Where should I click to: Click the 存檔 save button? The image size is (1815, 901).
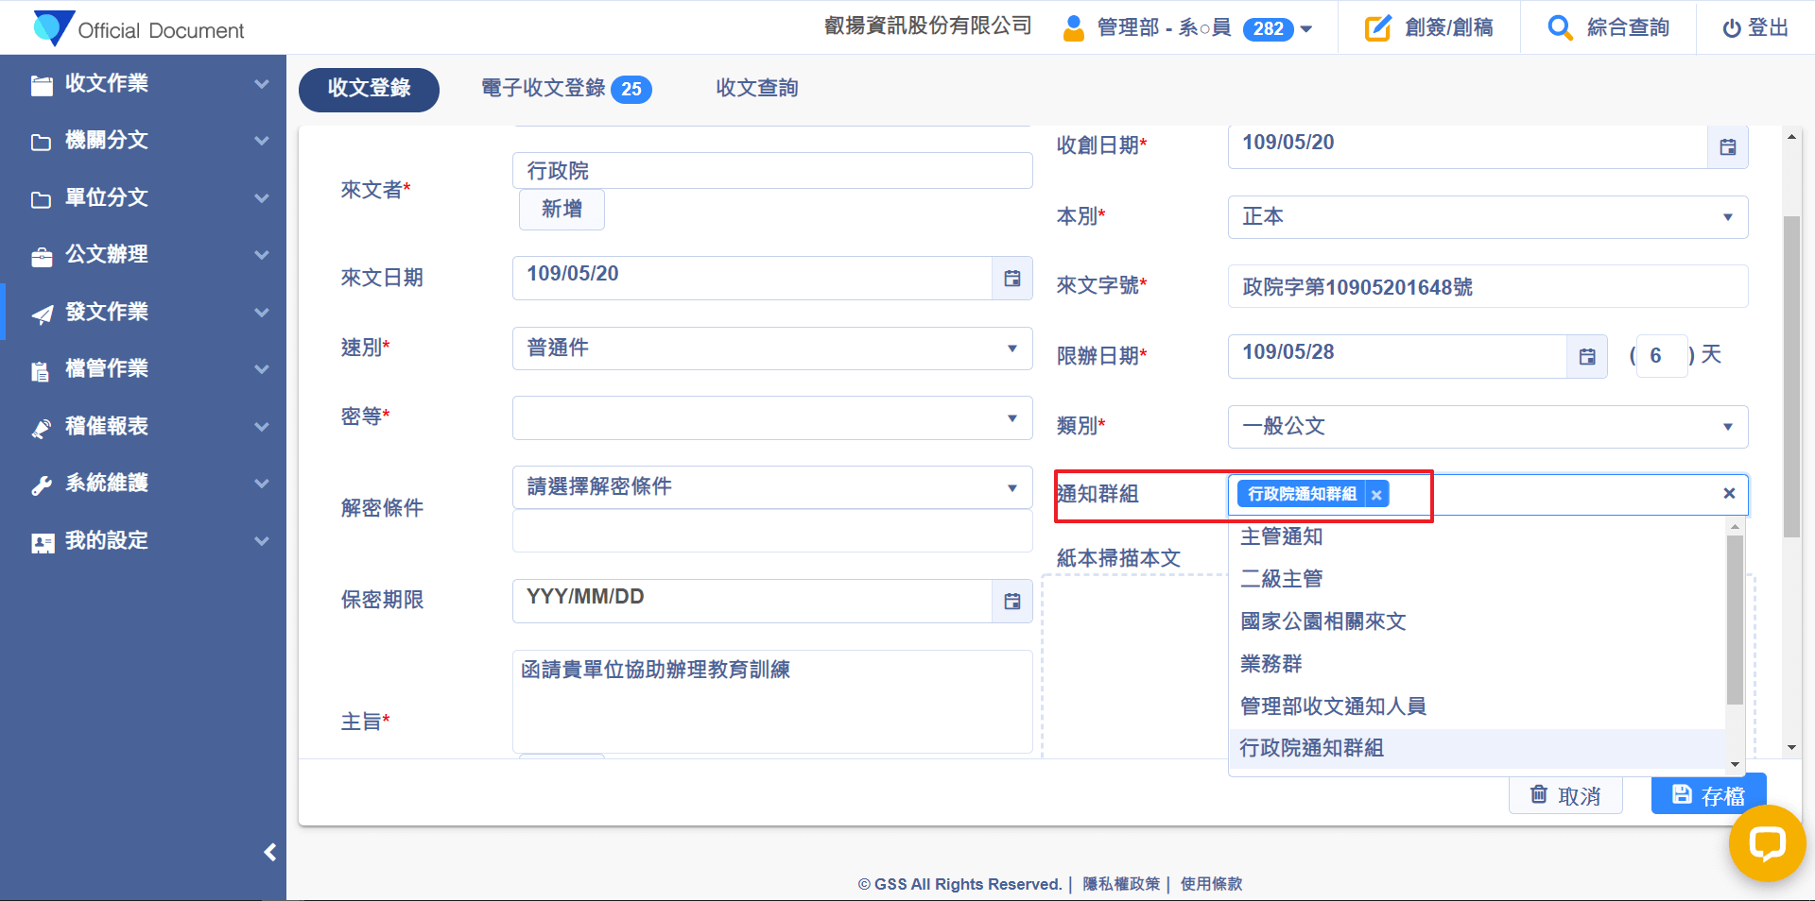click(1707, 796)
